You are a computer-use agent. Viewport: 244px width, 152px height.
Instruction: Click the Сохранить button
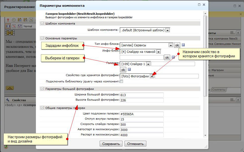111,144
